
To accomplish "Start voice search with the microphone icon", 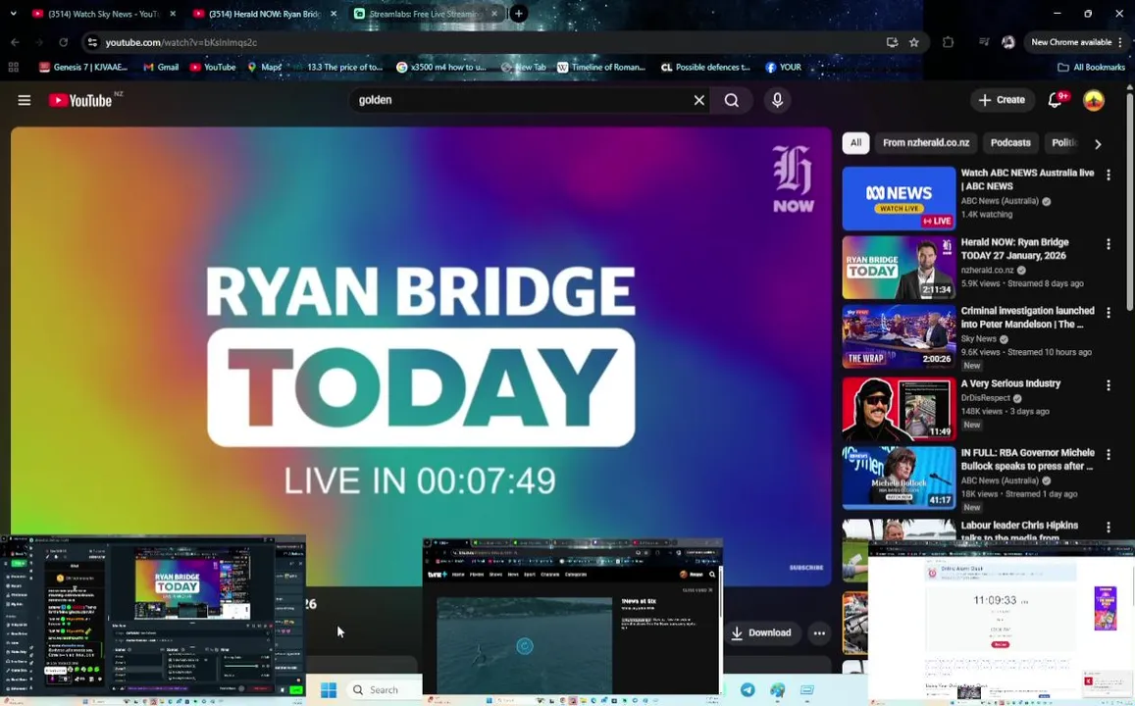I will click(x=777, y=101).
